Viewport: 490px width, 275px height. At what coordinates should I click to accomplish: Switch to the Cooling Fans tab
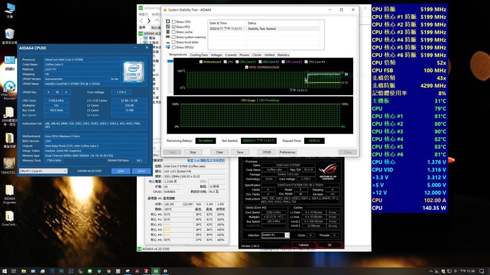(199, 55)
